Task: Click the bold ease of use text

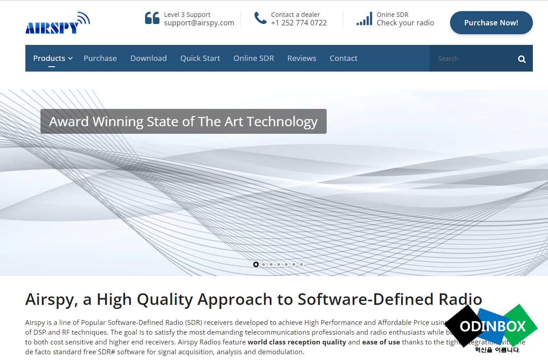Action: pos(381,342)
